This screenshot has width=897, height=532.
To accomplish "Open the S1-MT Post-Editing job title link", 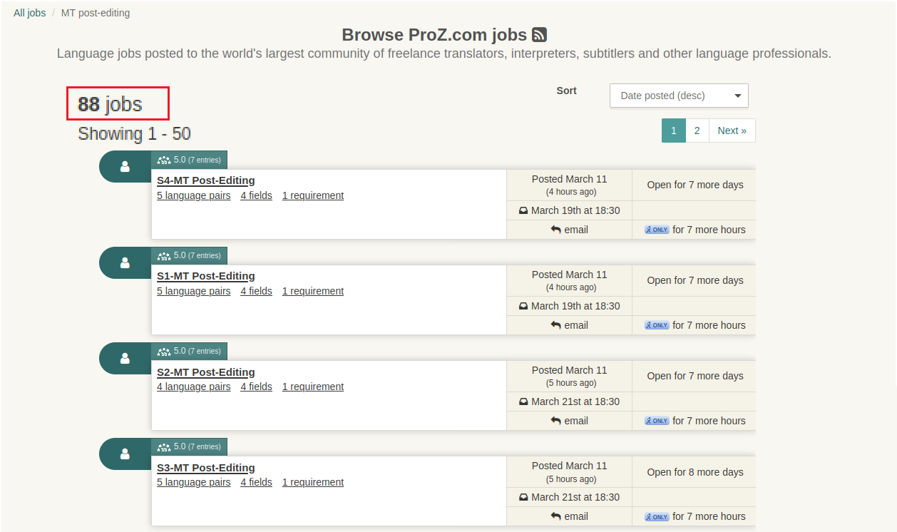I will click(206, 276).
